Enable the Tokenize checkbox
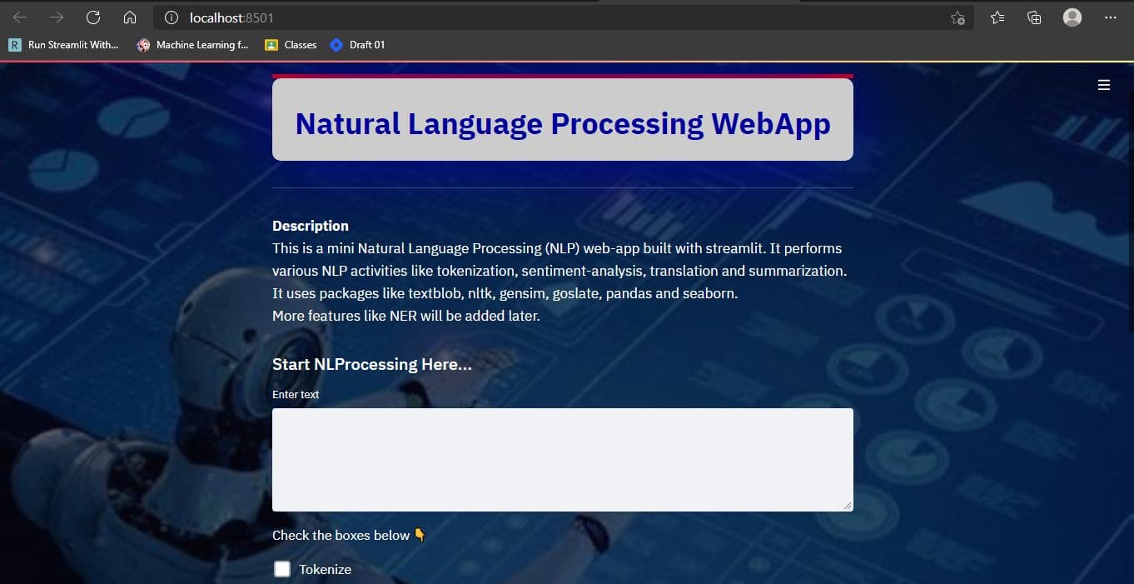The width and height of the screenshot is (1134, 584). click(x=282, y=569)
